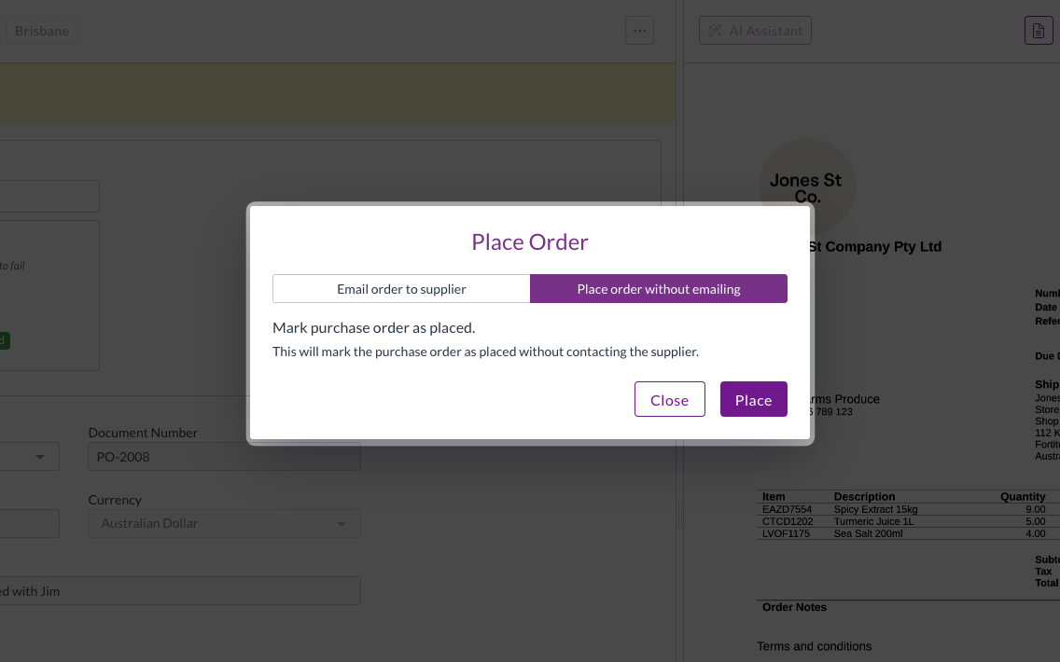
Task: Select Place order without emailing option
Action: [x=659, y=289]
